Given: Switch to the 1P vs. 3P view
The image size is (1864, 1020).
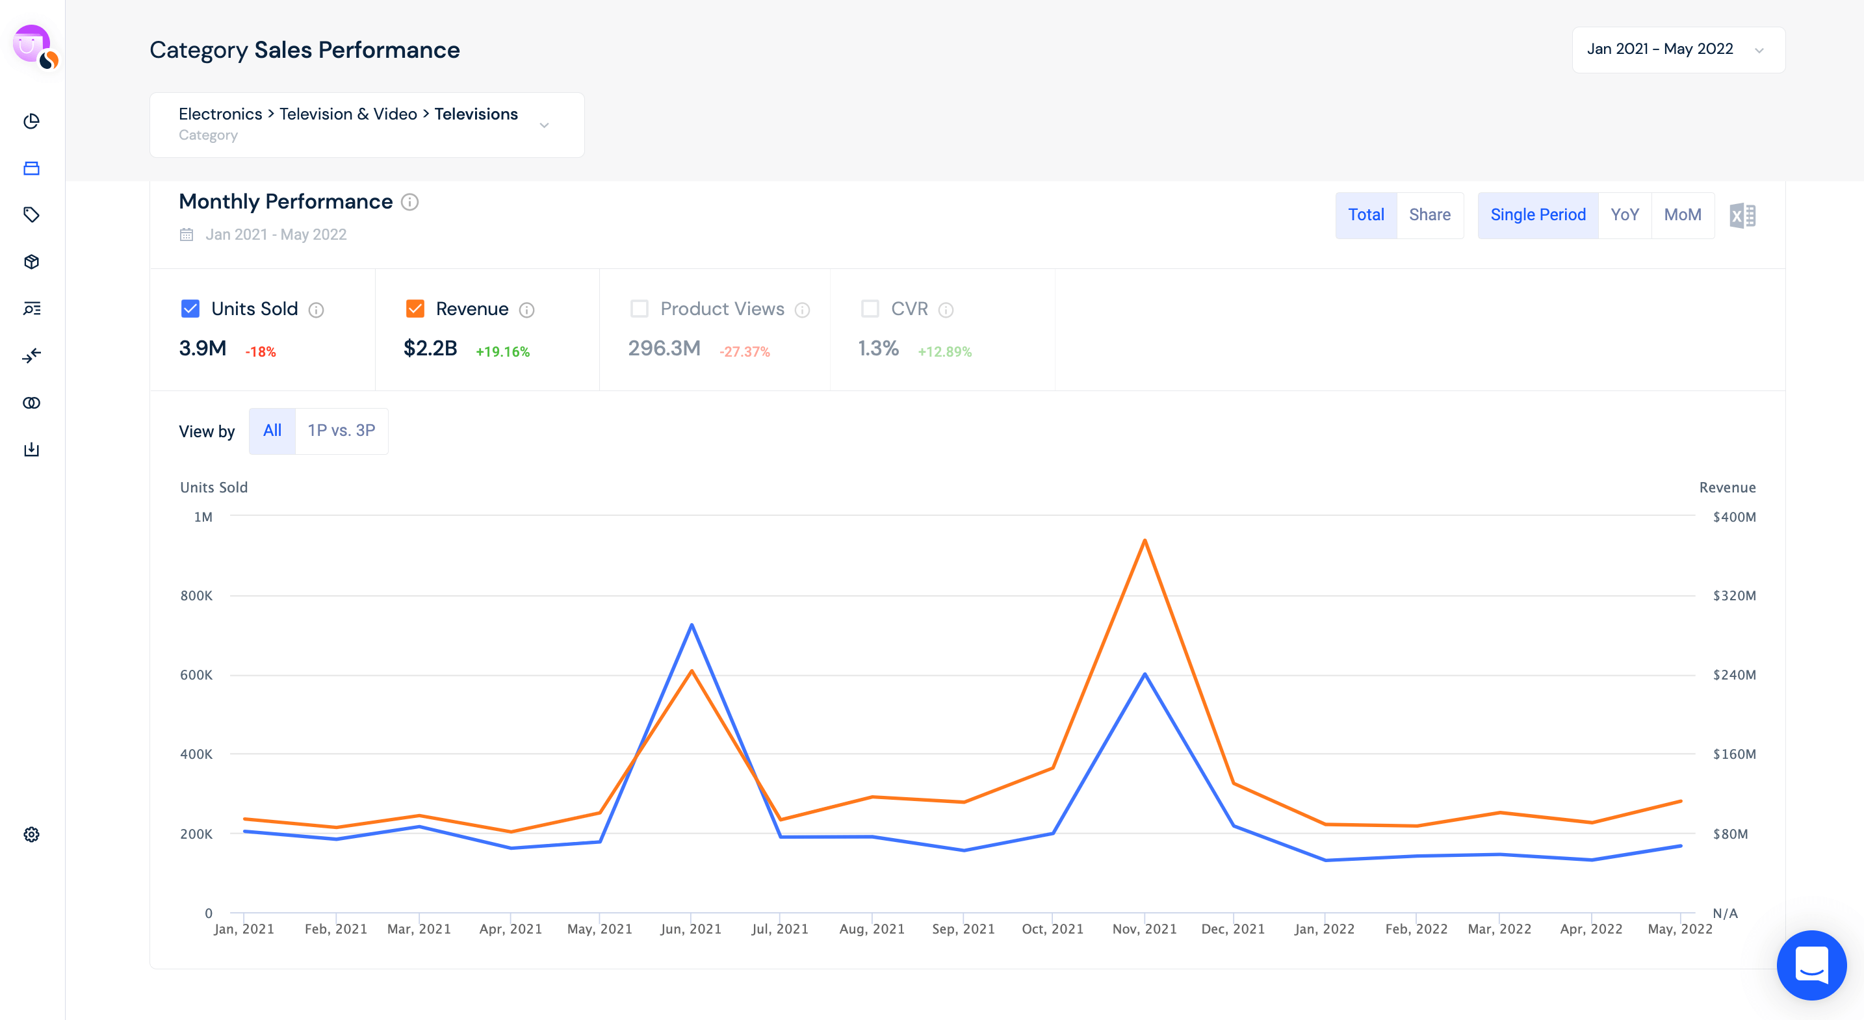Looking at the screenshot, I should click(x=341, y=431).
